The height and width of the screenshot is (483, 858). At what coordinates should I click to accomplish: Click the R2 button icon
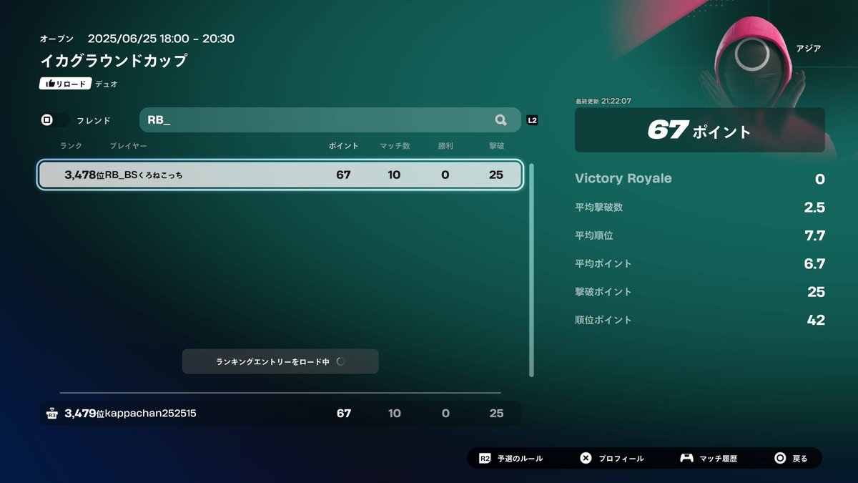click(x=485, y=459)
